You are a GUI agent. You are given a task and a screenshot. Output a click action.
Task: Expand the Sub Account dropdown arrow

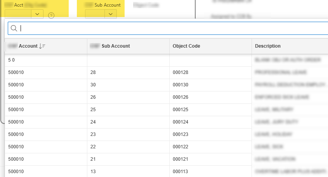click(111, 14)
